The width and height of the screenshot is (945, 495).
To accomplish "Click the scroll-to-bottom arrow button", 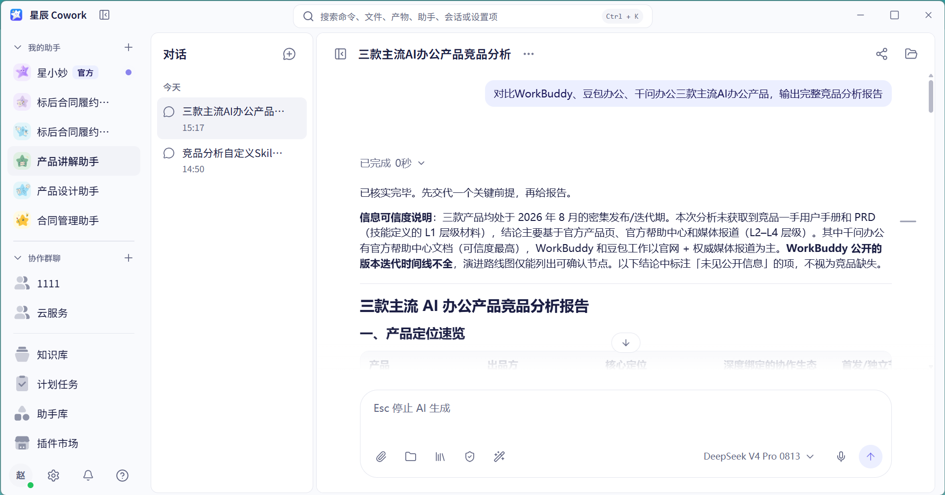I will (x=626, y=343).
